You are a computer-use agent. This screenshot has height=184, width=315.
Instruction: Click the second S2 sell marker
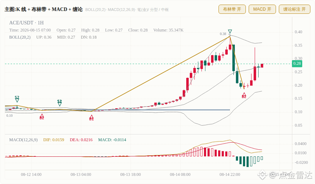[60, 103]
